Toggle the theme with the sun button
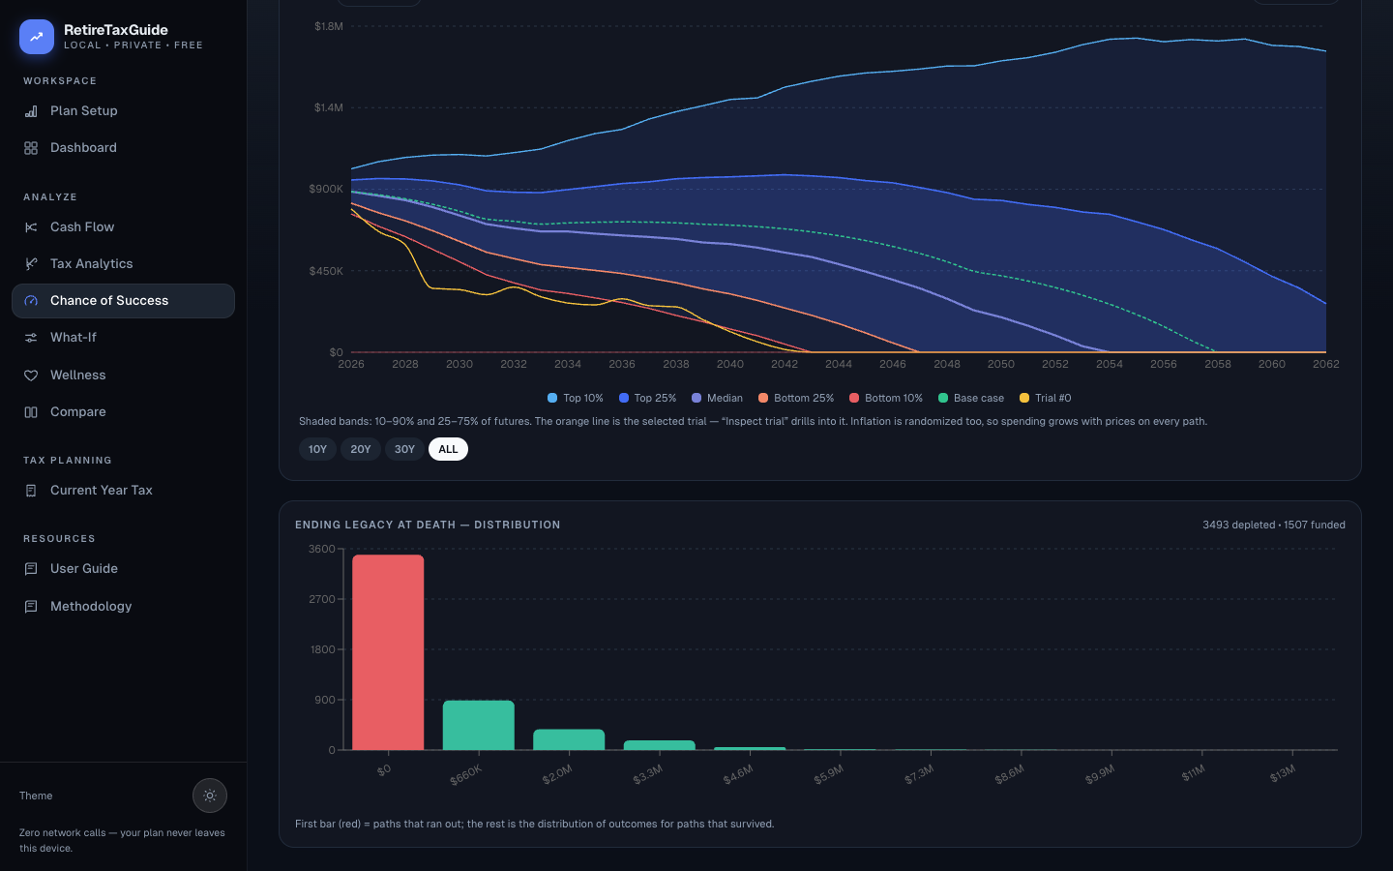1393x871 pixels. tap(210, 796)
